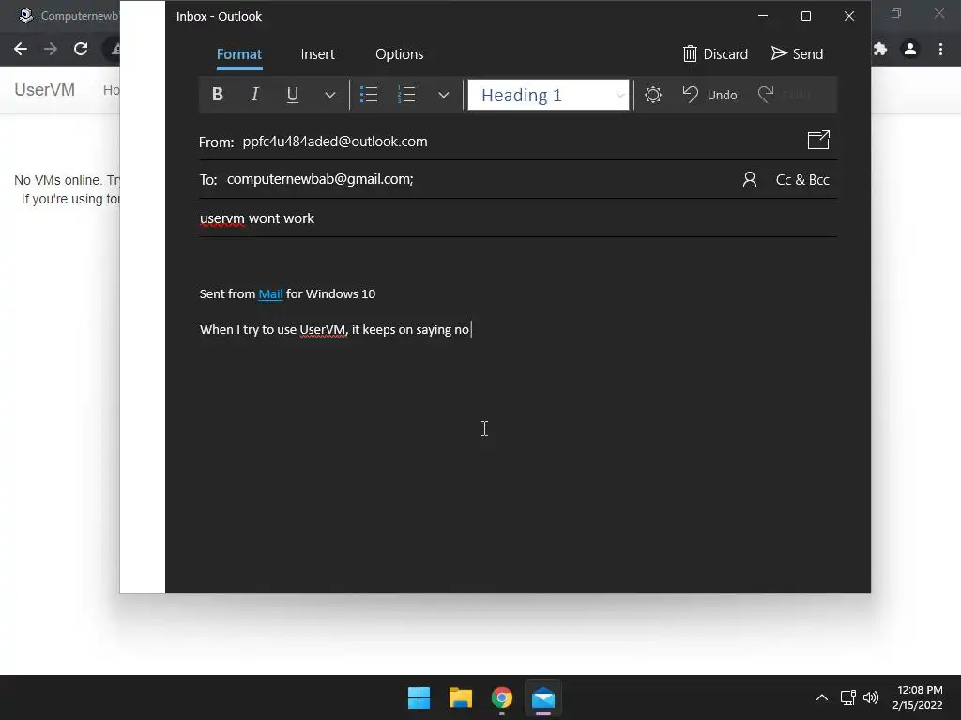Viewport: 961px width, 720px height.
Task: Click the UserVM site title
Action: (45, 90)
